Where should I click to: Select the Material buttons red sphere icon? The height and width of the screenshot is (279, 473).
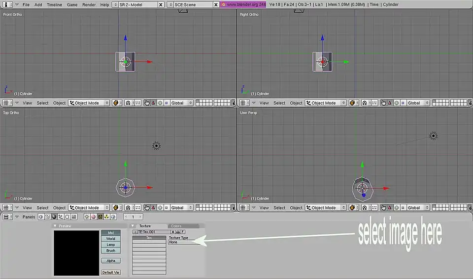point(94,217)
